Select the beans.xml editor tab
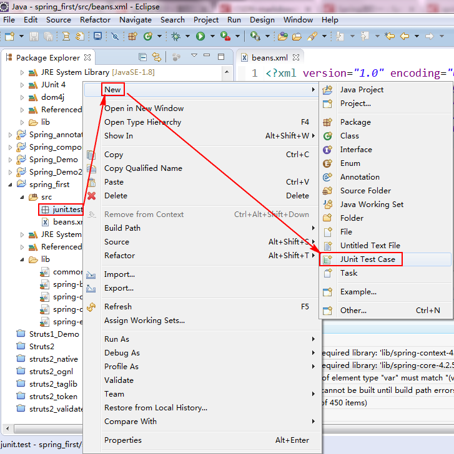Screen dimensions: 454x454 269,58
